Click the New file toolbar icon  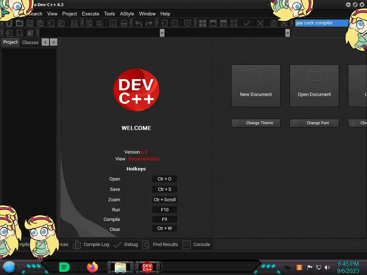click(x=9, y=23)
